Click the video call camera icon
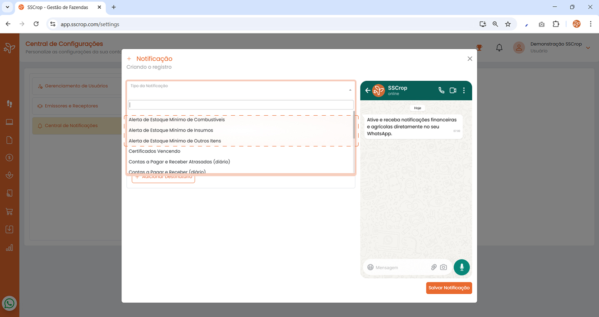The height and width of the screenshot is (317, 599). [x=453, y=90]
